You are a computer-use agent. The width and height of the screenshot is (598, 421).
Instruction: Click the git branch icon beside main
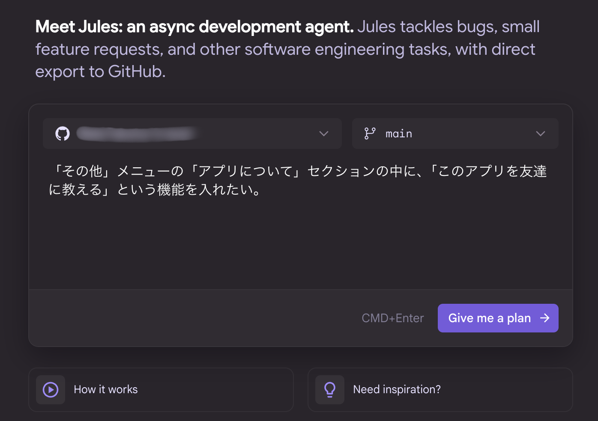pyautogui.click(x=370, y=133)
